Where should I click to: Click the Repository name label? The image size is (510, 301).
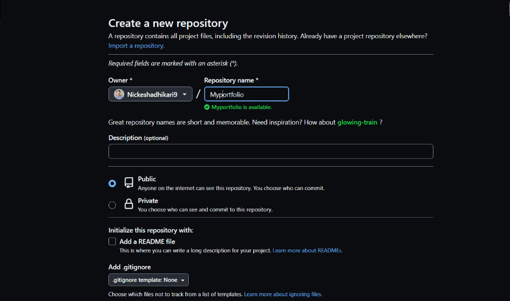click(231, 80)
